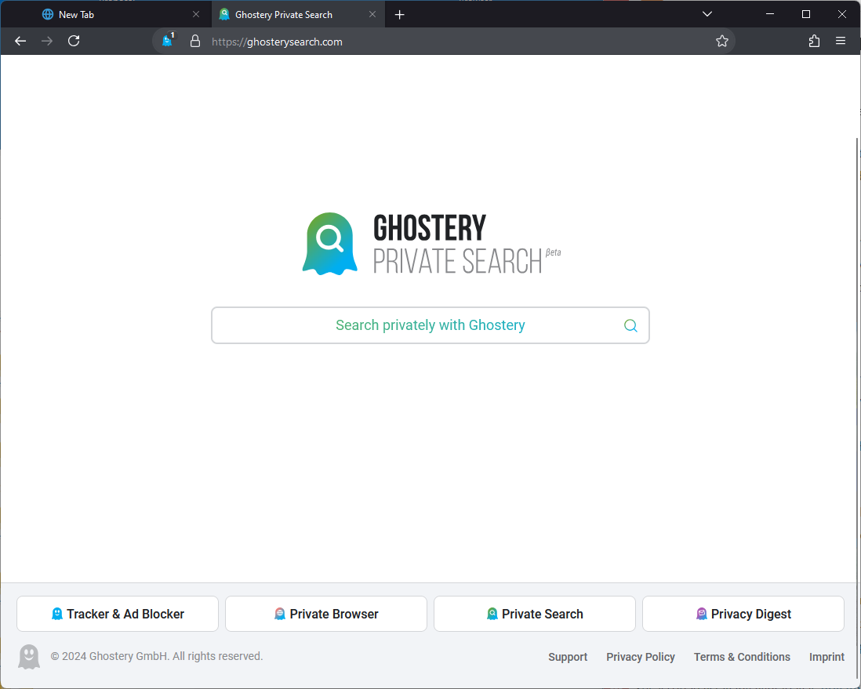Open a new tab with plus button
Viewport: 861px width, 689px height.
(x=400, y=14)
